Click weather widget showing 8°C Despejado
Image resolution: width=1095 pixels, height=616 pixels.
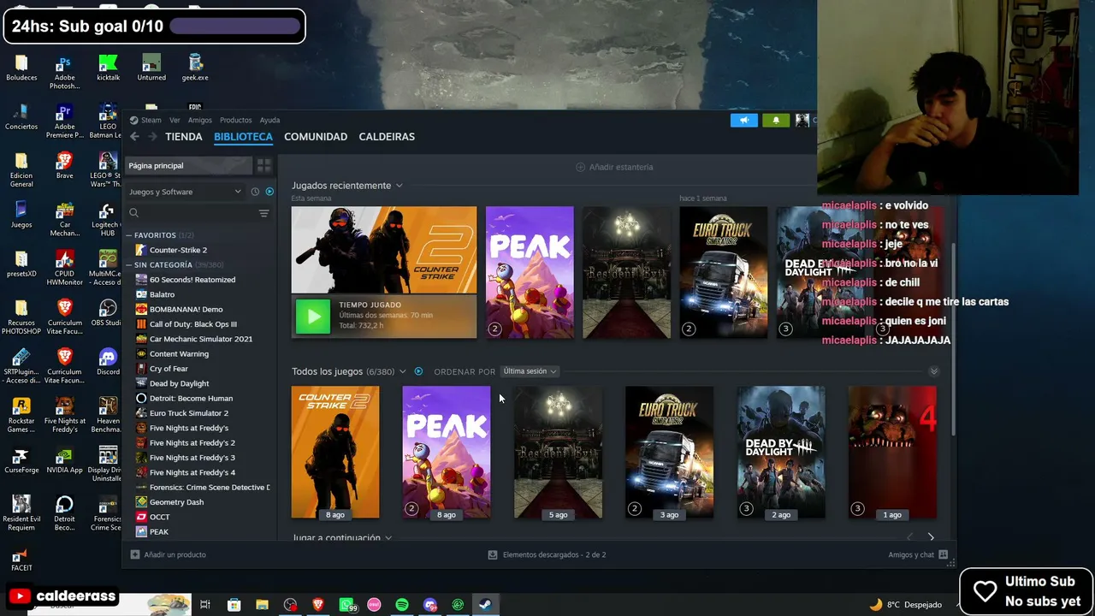[905, 605]
